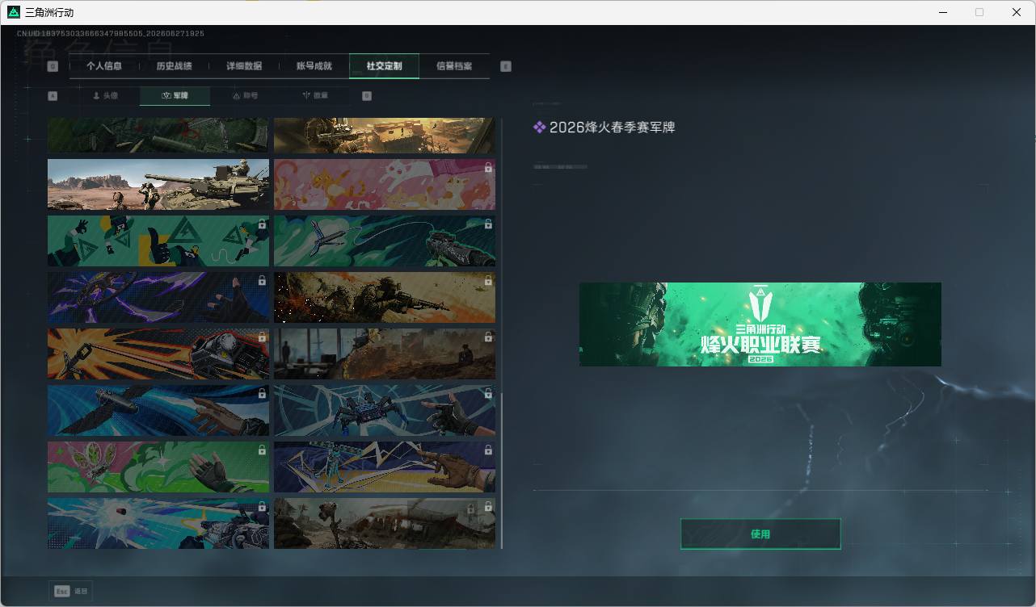The height and width of the screenshot is (607, 1036).
Task: Click lock icon on yellow lightning dog tag
Action: (488, 450)
